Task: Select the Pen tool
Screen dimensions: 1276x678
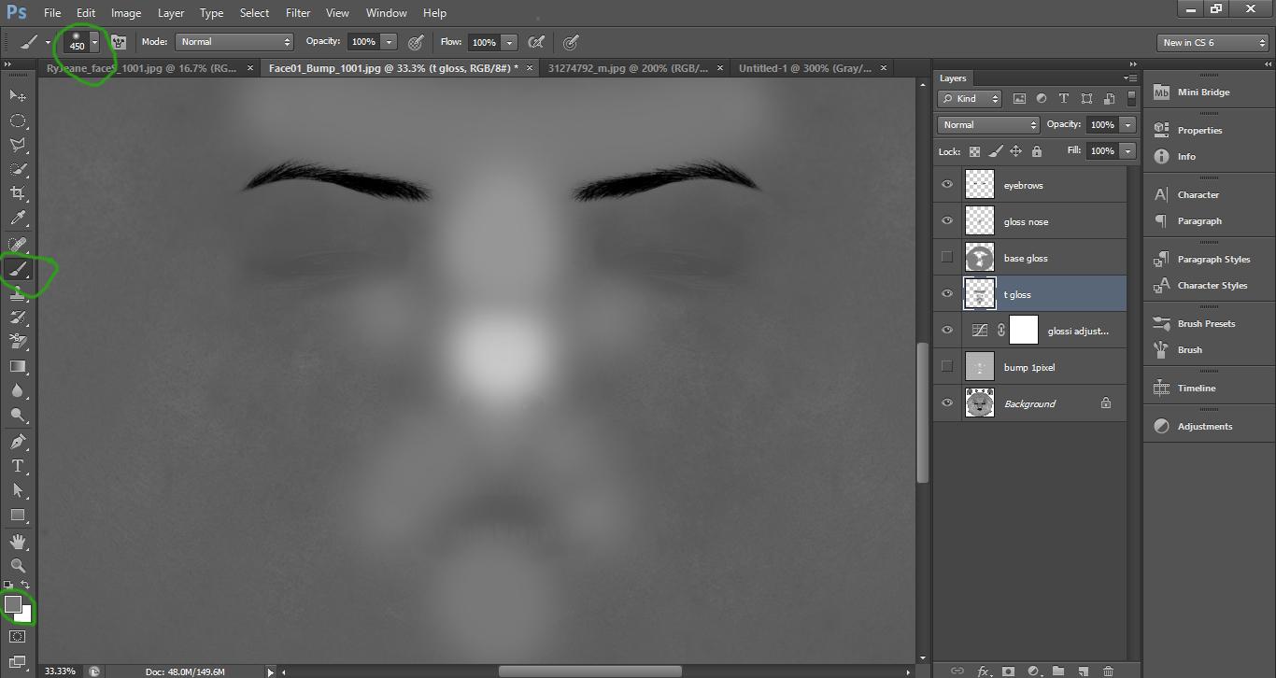Action: point(17,442)
